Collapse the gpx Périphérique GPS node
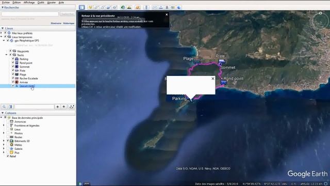Image resolution: width=330 pixels, height=186 pixels. coord(4,40)
